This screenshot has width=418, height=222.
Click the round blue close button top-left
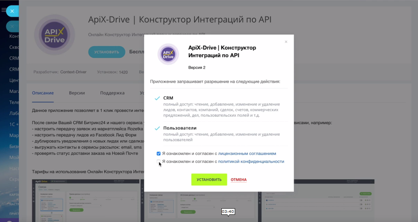point(12,11)
